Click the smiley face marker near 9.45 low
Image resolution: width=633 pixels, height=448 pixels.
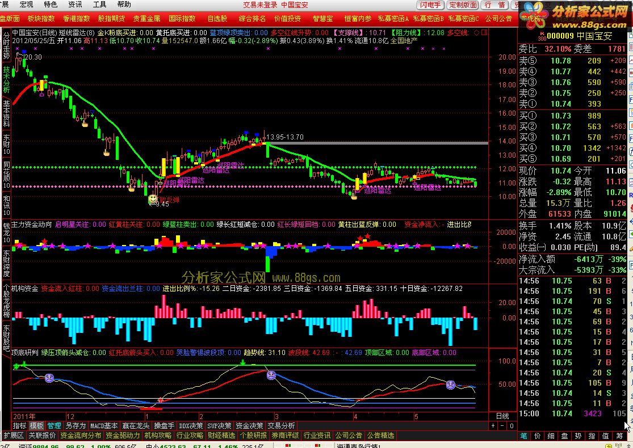pyautogui.click(x=153, y=199)
